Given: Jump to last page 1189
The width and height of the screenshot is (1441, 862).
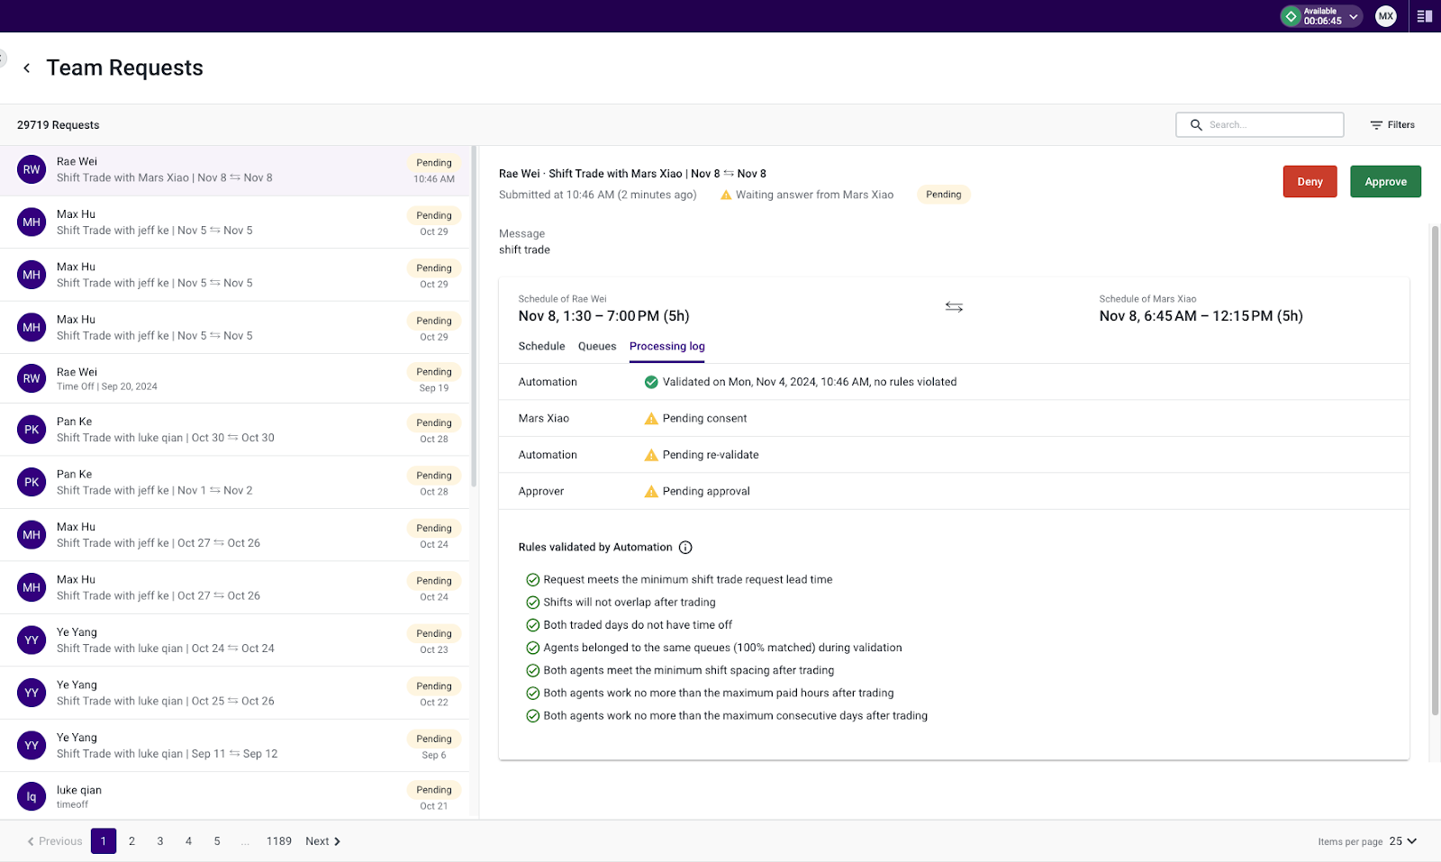Looking at the screenshot, I should (278, 841).
